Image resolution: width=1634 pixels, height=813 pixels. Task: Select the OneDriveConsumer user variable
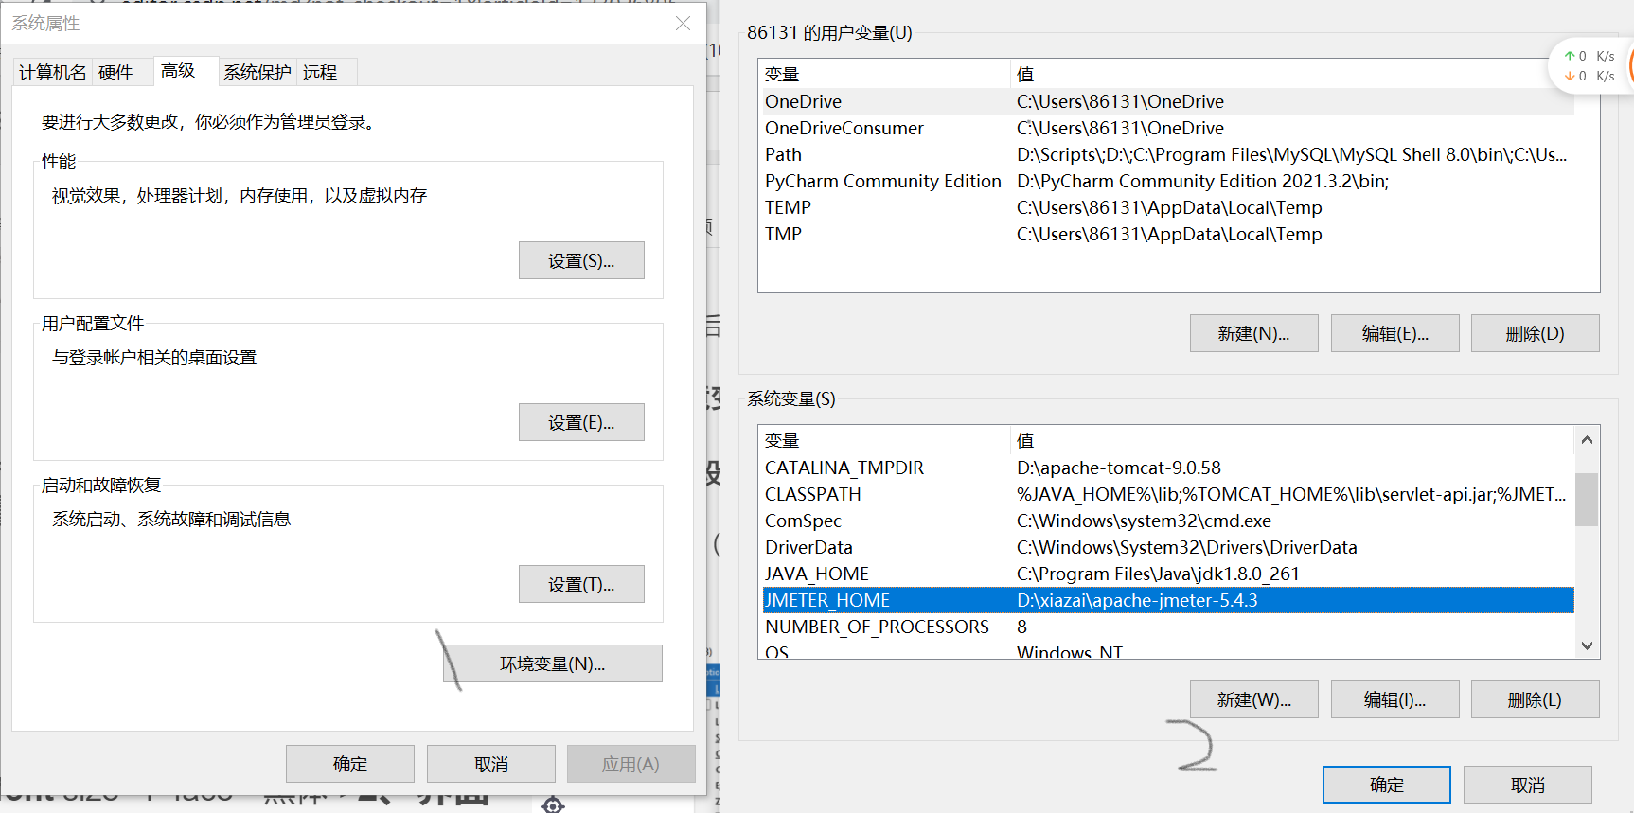point(1168,128)
